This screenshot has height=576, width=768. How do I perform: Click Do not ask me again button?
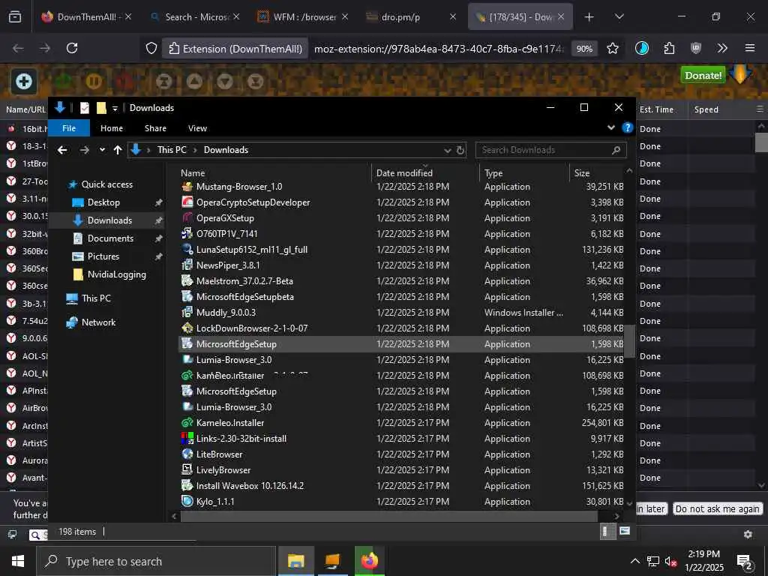click(717, 509)
